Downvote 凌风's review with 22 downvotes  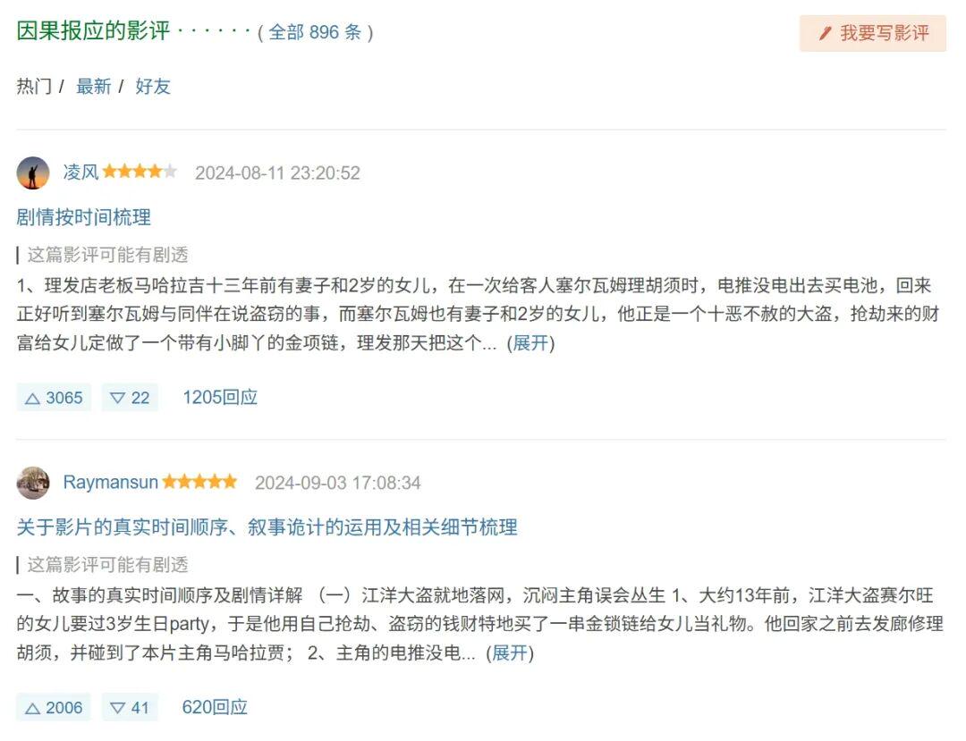130,398
